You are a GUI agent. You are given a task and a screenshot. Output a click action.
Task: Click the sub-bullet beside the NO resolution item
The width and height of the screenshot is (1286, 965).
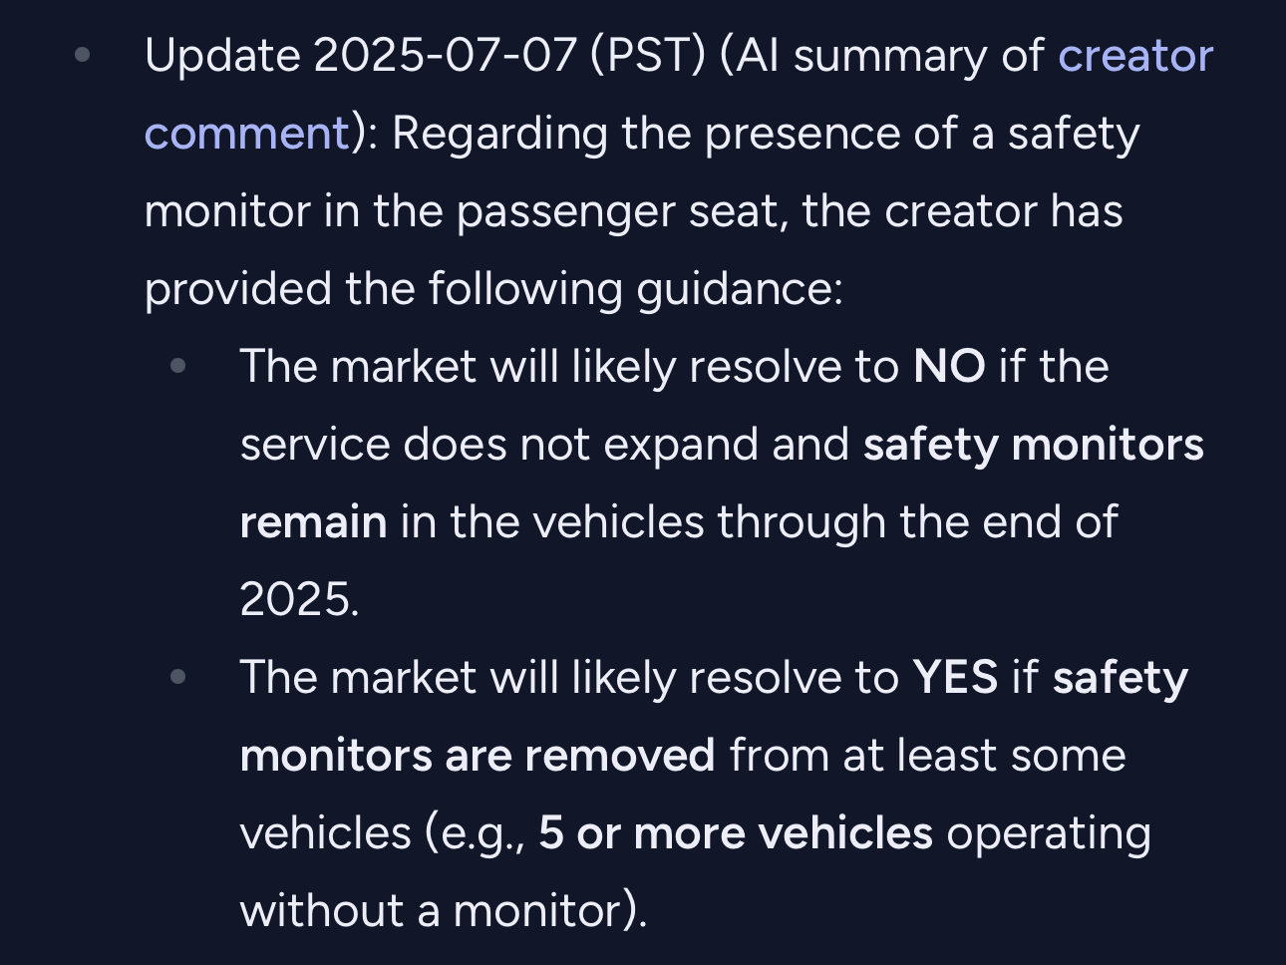coord(178,366)
